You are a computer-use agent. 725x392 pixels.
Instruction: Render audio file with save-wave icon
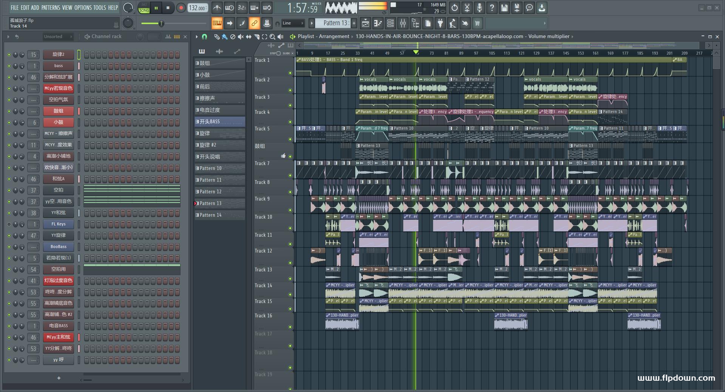pos(517,8)
